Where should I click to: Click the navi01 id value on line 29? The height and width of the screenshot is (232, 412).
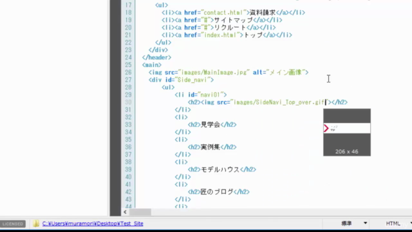coord(211,95)
